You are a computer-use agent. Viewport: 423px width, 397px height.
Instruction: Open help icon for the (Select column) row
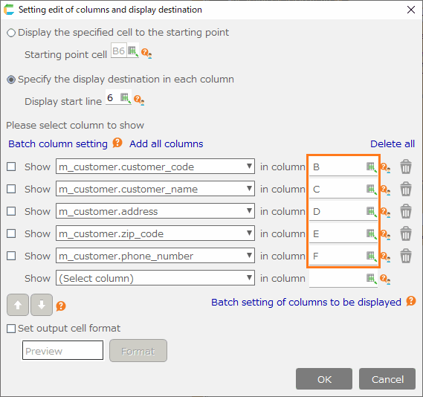385,279
